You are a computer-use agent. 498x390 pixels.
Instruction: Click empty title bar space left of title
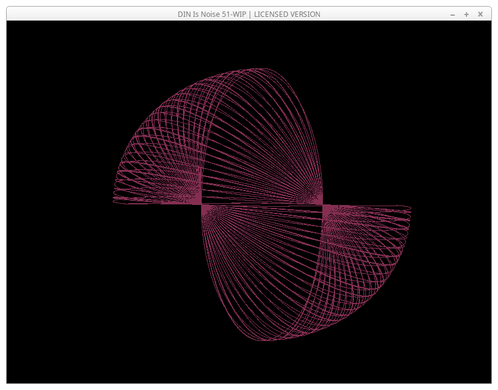[x=91, y=15]
